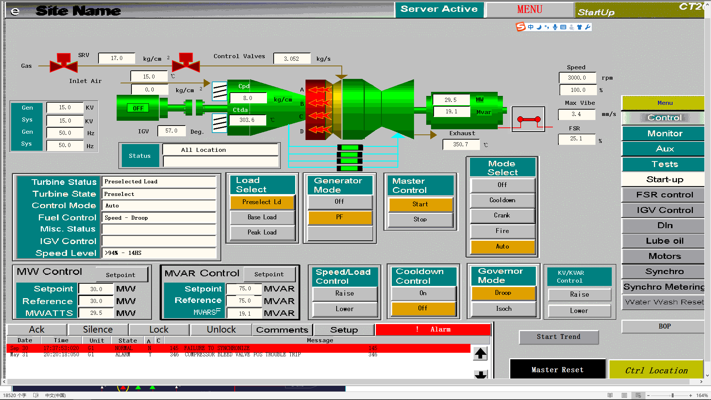Click the Sogou moon night-mode icon
This screenshot has height=400, width=711.
[x=539, y=27]
